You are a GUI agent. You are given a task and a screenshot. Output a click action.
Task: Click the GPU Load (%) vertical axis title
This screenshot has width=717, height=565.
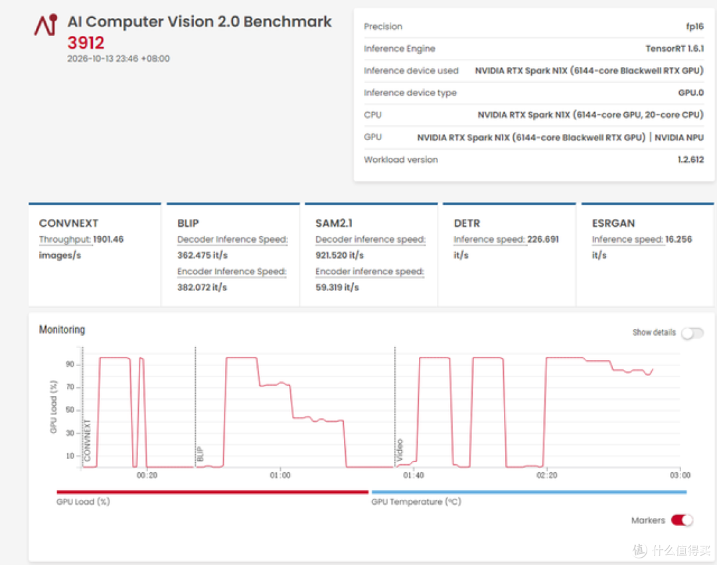pos(54,407)
